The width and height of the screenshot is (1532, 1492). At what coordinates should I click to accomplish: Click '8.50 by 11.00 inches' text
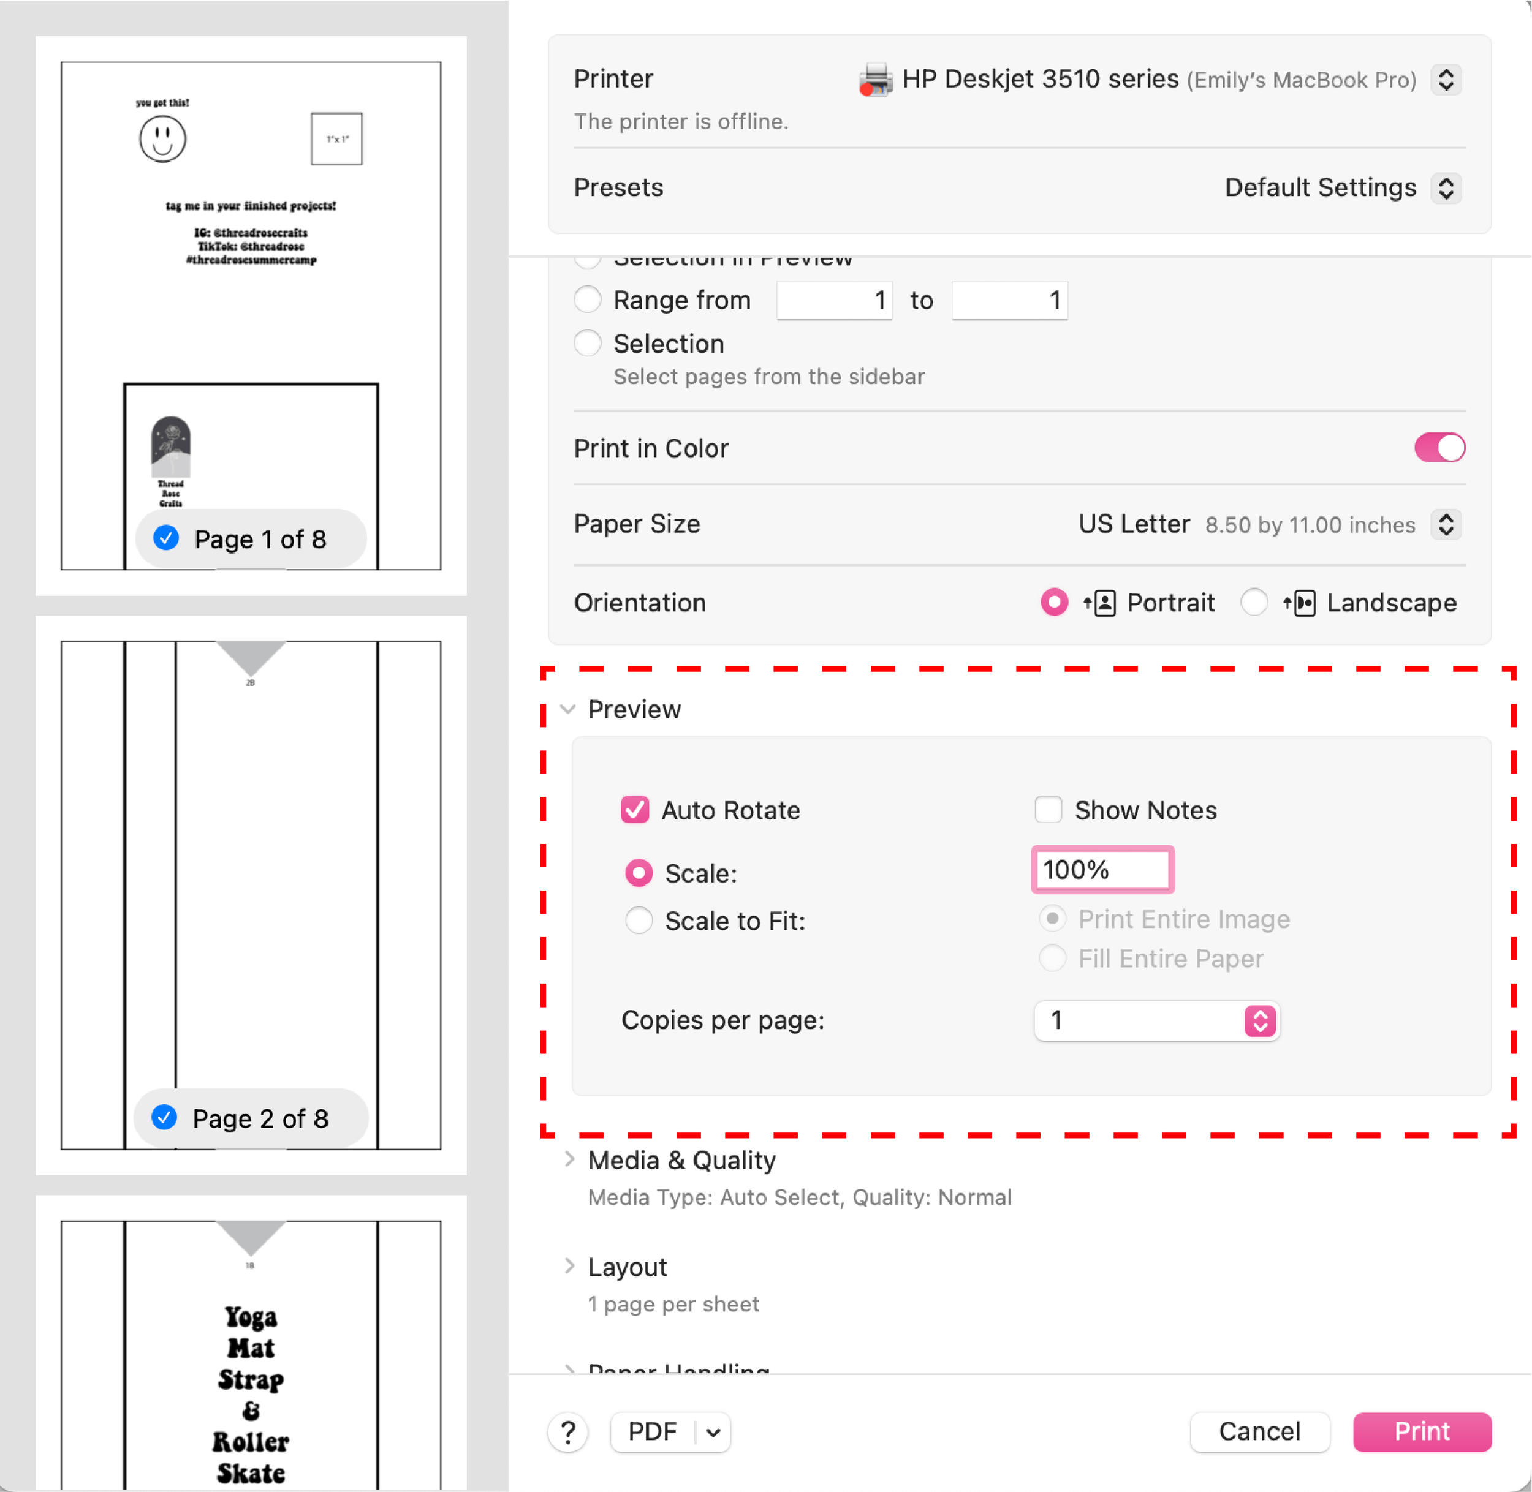coord(1310,525)
